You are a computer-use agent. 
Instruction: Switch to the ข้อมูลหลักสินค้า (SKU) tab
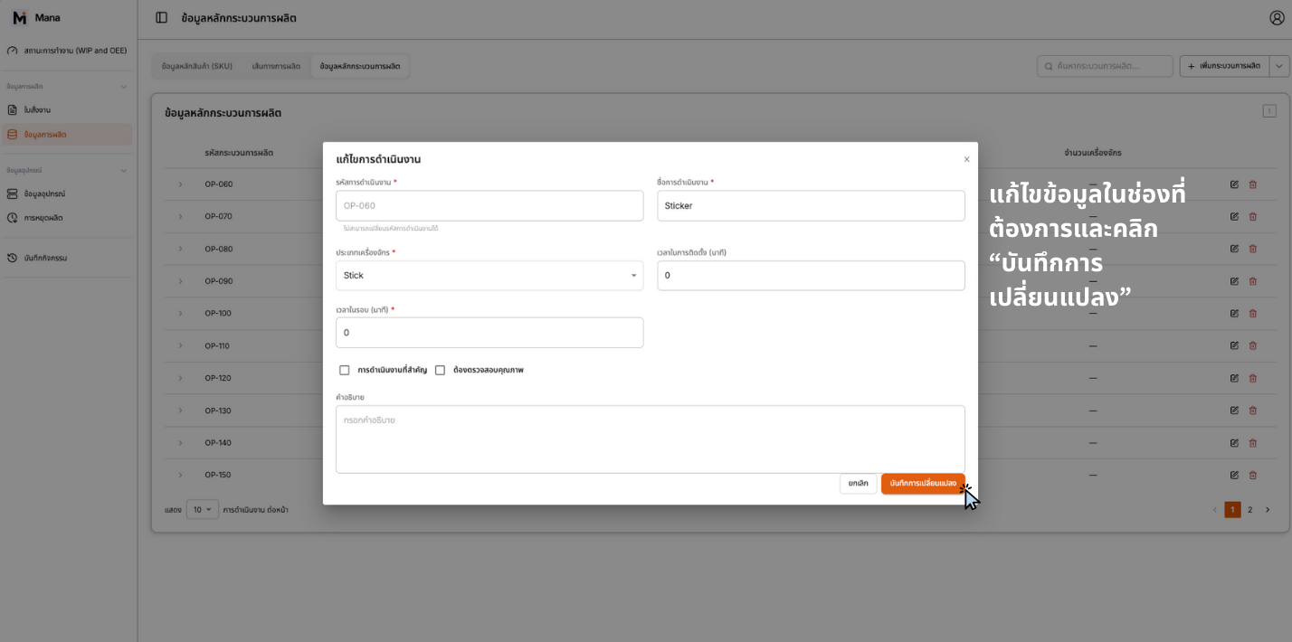198,65
